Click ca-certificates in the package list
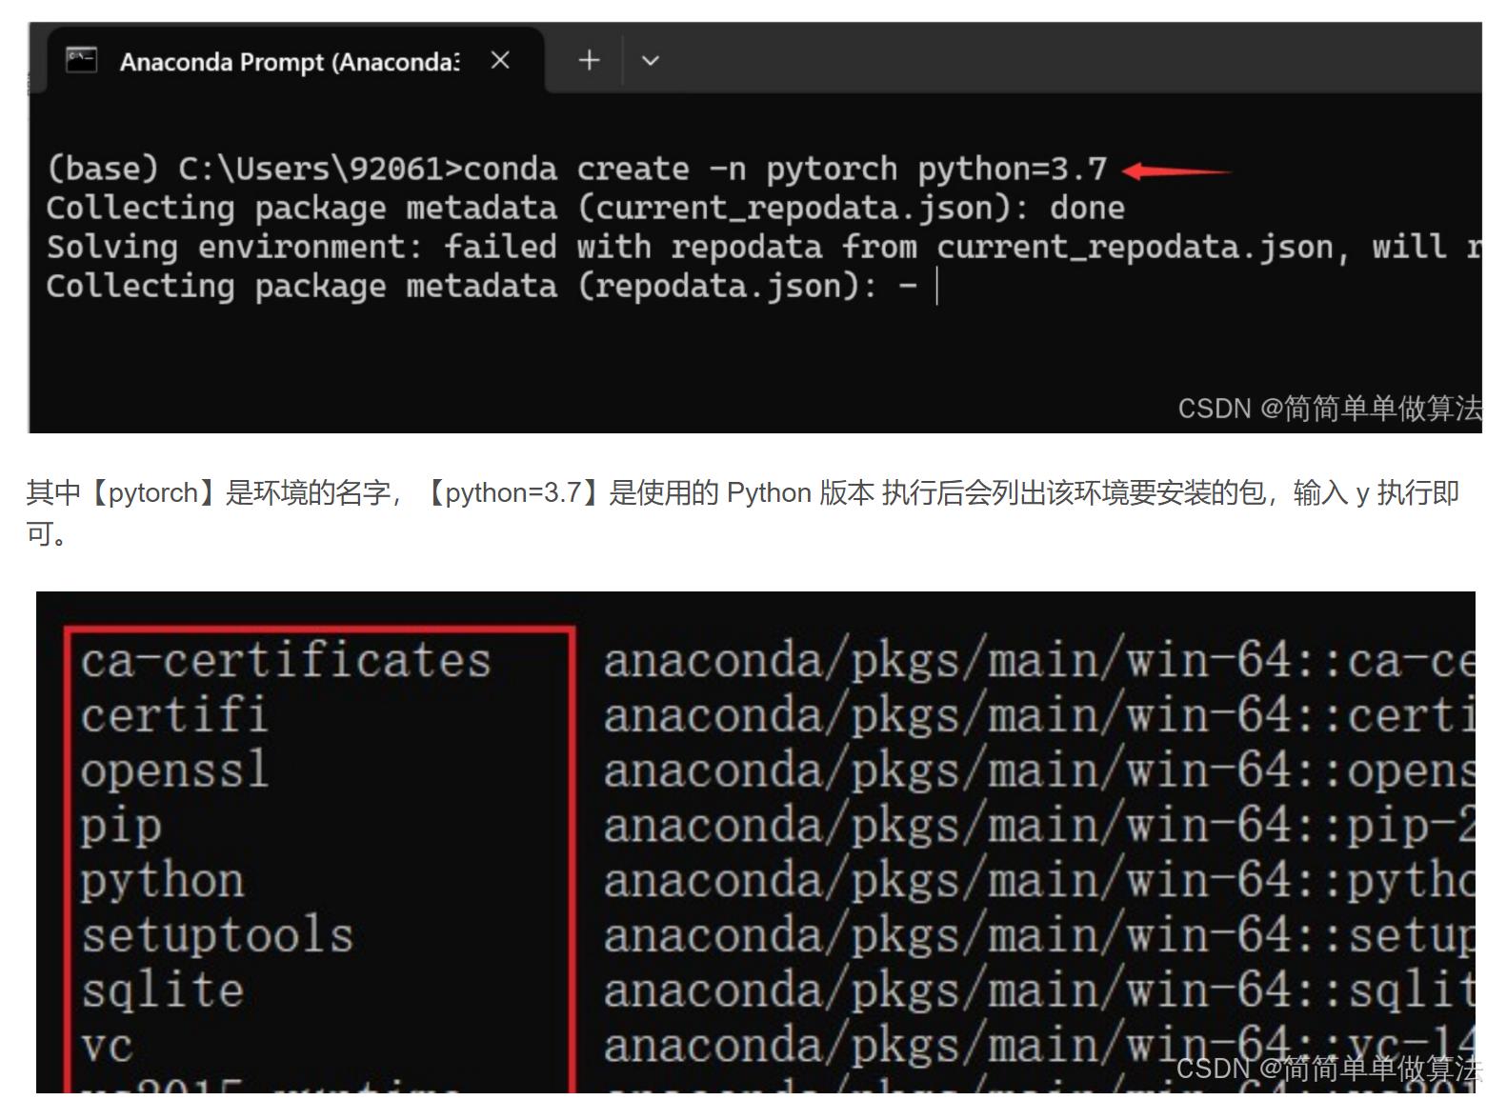This screenshot has width=1507, height=1120. (x=285, y=660)
